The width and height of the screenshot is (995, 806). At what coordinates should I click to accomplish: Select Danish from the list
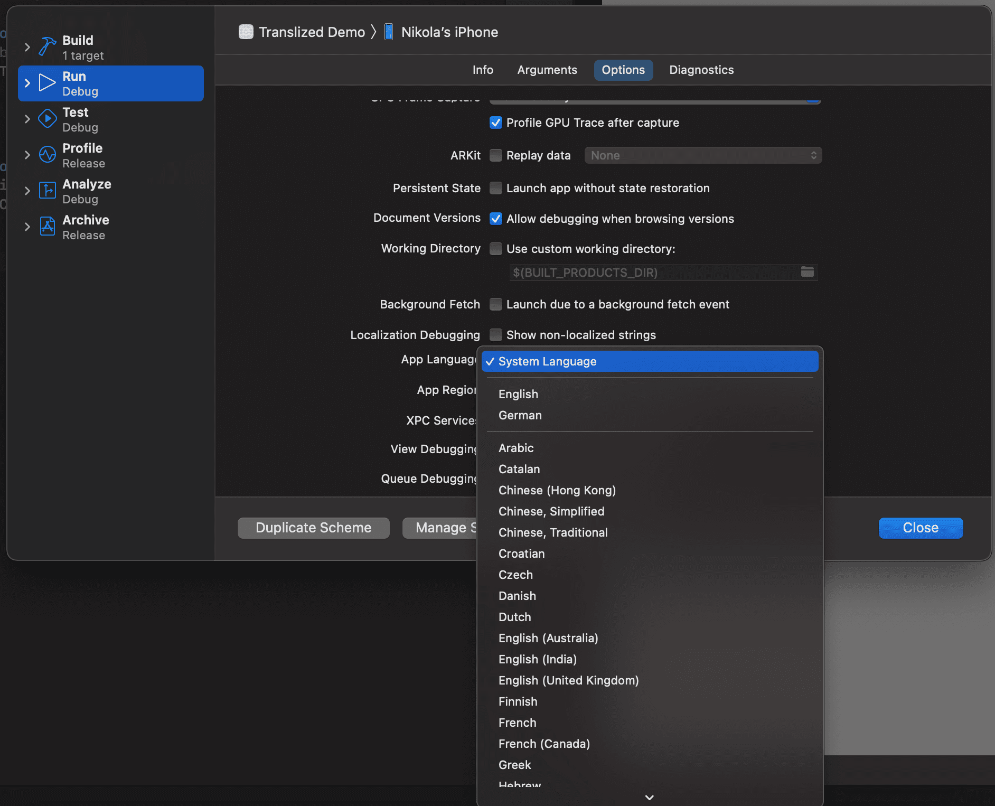tap(650, 596)
